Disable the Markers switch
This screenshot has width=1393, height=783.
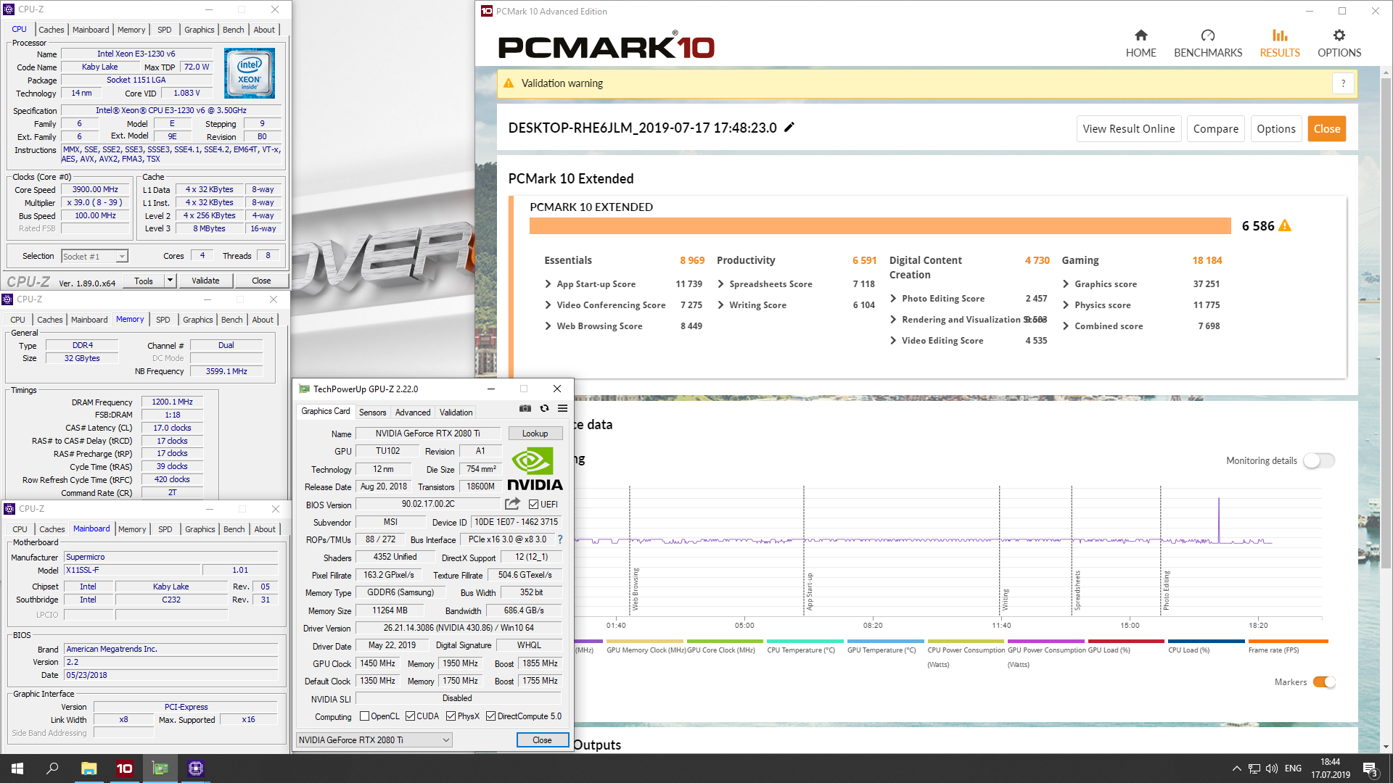click(1324, 682)
